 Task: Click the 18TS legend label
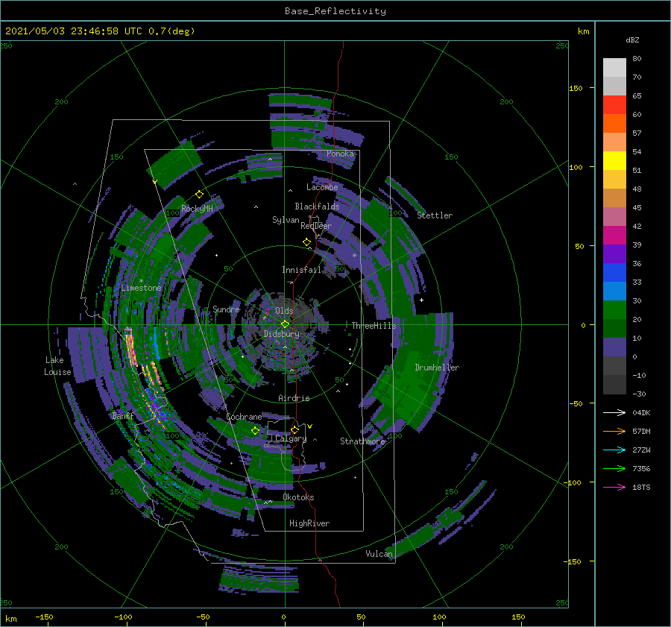point(641,487)
